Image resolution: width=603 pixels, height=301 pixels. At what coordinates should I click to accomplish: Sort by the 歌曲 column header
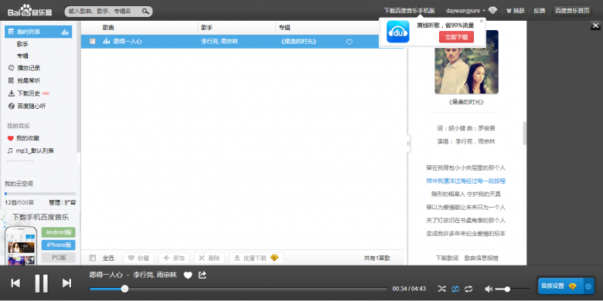click(108, 28)
